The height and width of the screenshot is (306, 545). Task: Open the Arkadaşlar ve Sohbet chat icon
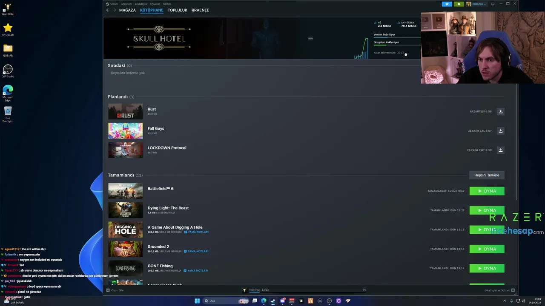coord(513,290)
